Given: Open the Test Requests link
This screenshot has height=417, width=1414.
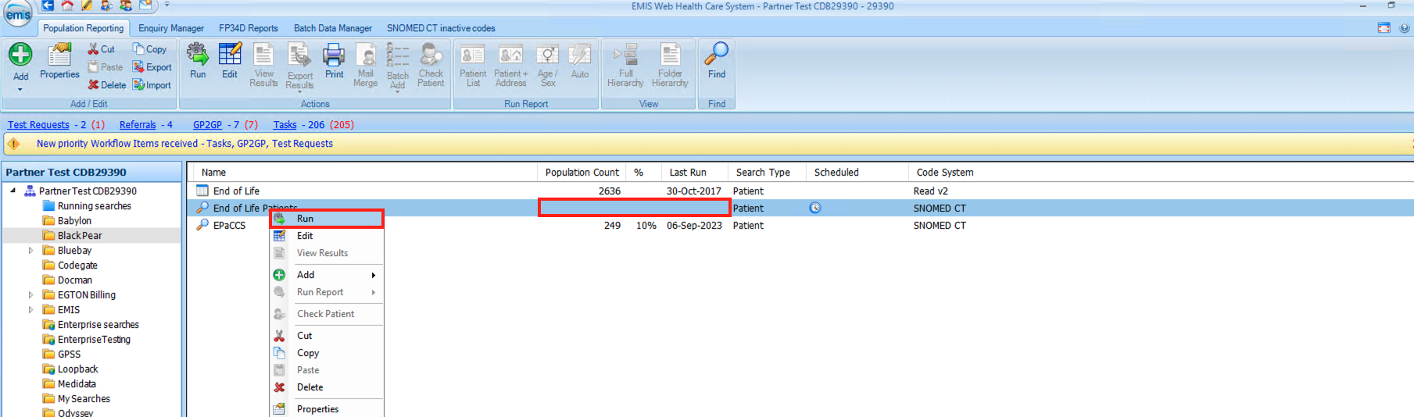Looking at the screenshot, I should tap(38, 125).
